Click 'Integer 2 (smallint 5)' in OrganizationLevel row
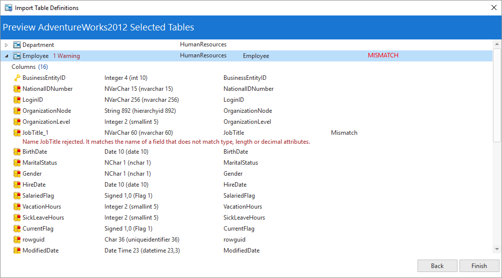502x278 pixels. tap(131, 122)
